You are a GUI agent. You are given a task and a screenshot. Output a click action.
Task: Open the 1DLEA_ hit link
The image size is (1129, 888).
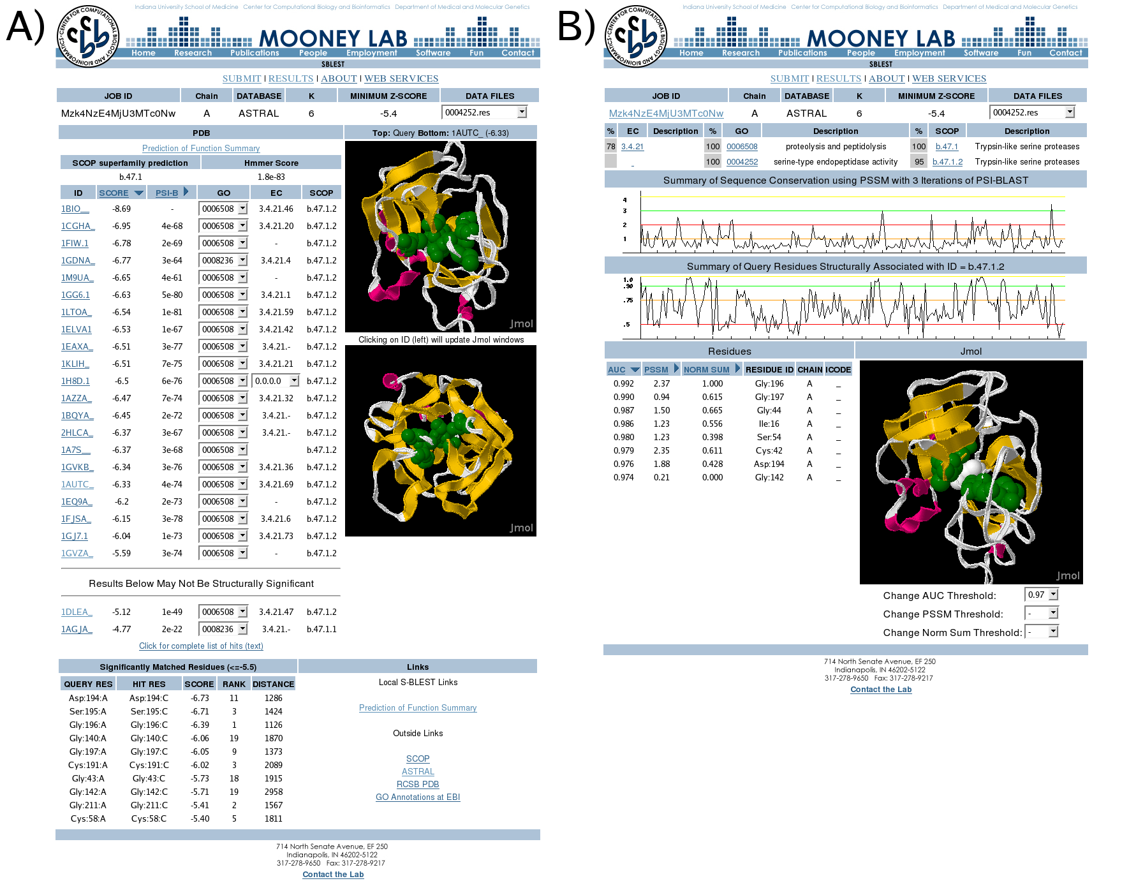77,612
